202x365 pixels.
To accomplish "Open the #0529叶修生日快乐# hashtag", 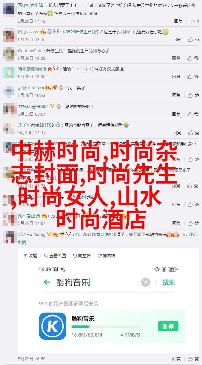I will coord(83,32).
